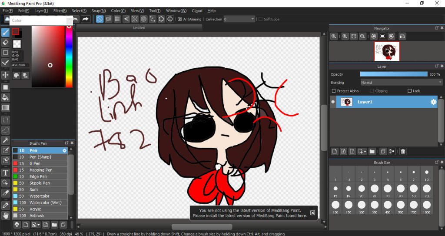Toggle the Clipping checkbox
445x236 pixels.
point(372,91)
